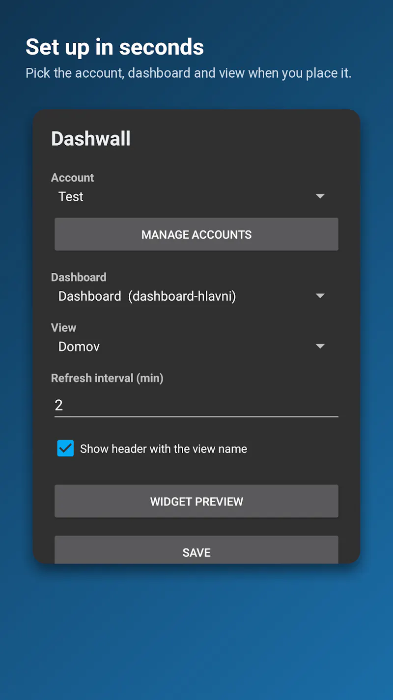Focus the Refresh interval input field

point(196,405)
